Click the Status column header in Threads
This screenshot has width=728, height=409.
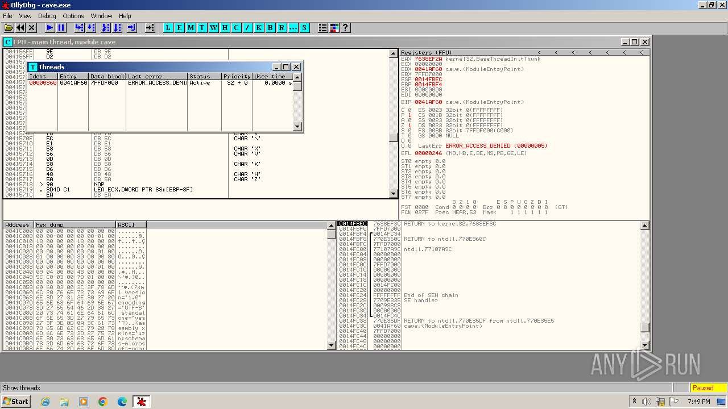[204, 76]
